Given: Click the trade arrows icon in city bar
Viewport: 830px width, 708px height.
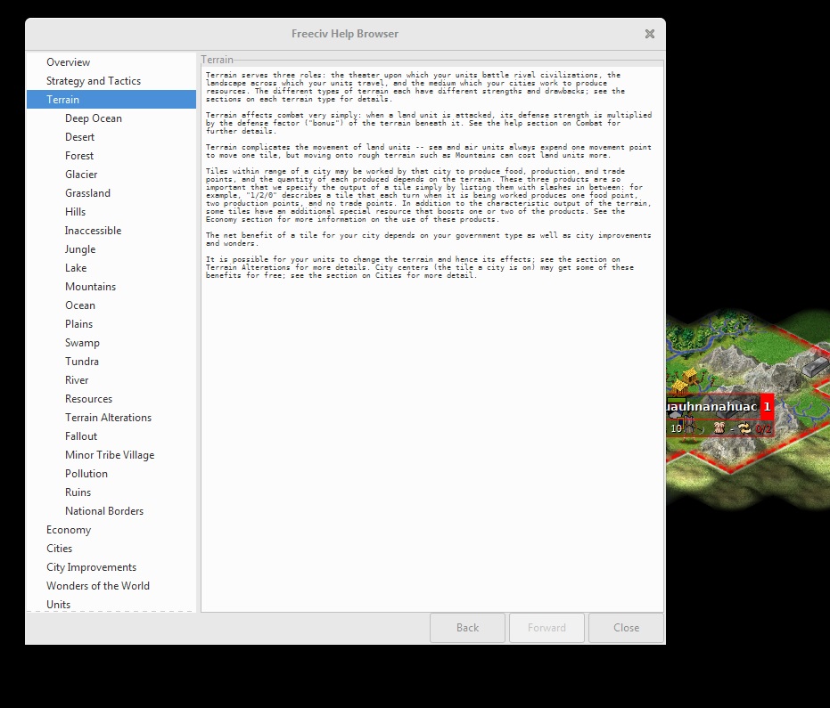Looking at the screenshot, I should (744, 428).
